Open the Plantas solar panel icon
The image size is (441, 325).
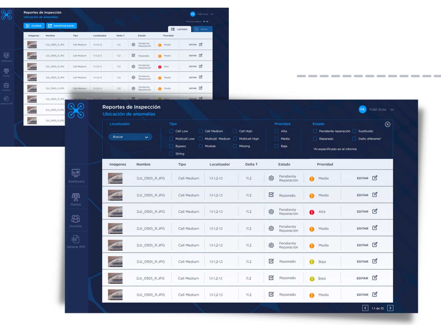[76, 197]
